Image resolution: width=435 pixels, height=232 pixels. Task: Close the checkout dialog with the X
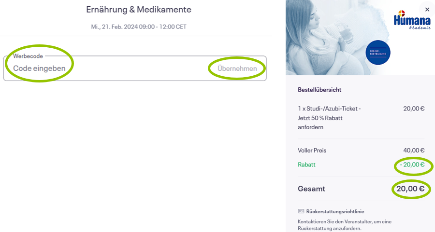[x=427, y=10]
